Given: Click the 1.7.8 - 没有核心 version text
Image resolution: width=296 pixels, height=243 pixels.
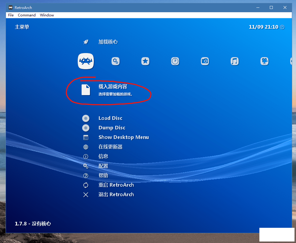Looking at the screenshot, I should click(33, 224).
